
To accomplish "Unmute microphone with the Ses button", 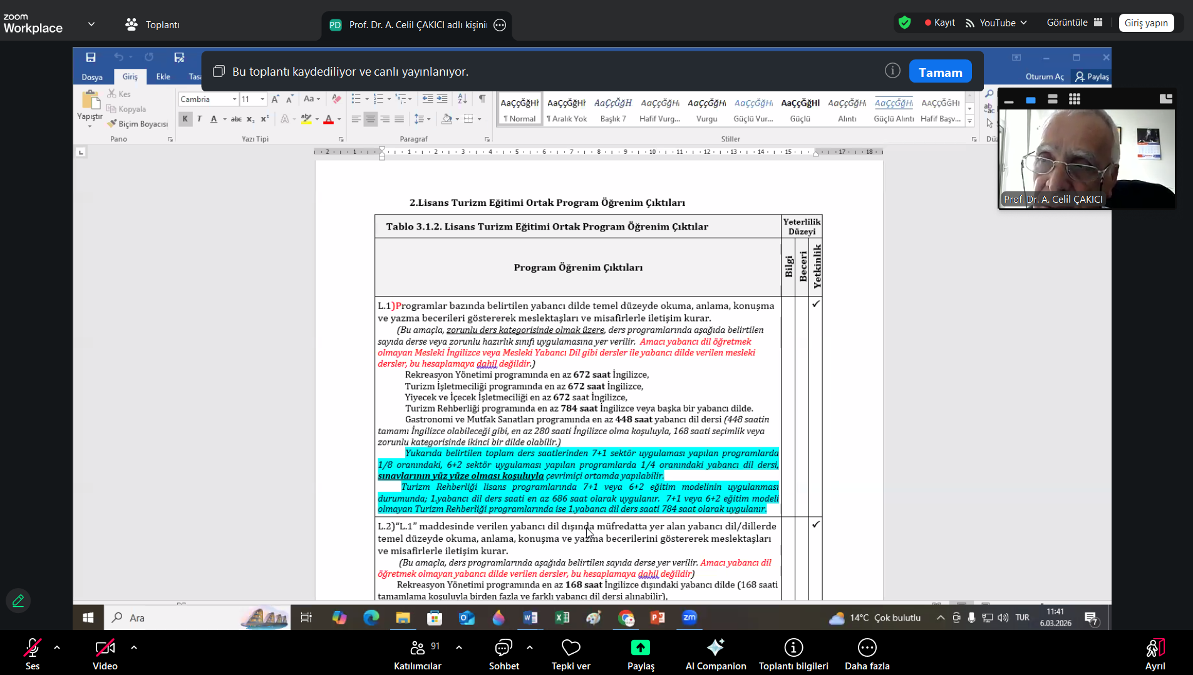I will point(33,648).
